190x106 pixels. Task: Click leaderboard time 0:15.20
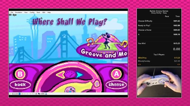[x=177, y=58]
